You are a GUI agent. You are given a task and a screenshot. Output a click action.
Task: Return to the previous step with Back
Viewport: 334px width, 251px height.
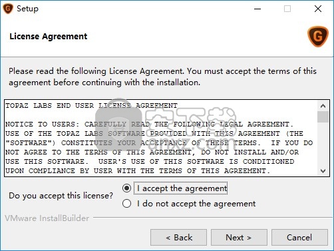(178, 238)
